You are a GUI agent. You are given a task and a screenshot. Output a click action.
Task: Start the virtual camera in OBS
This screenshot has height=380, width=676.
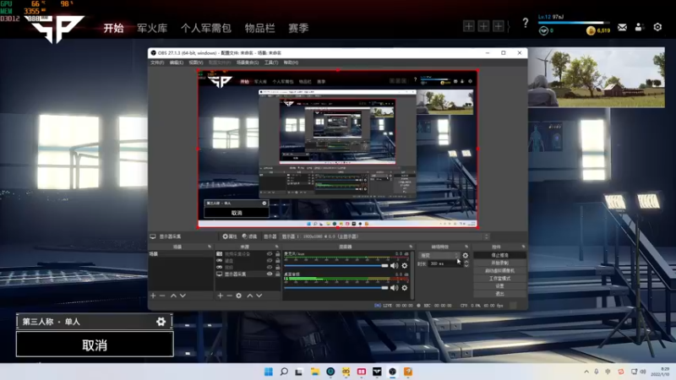[x=499, y=270]
